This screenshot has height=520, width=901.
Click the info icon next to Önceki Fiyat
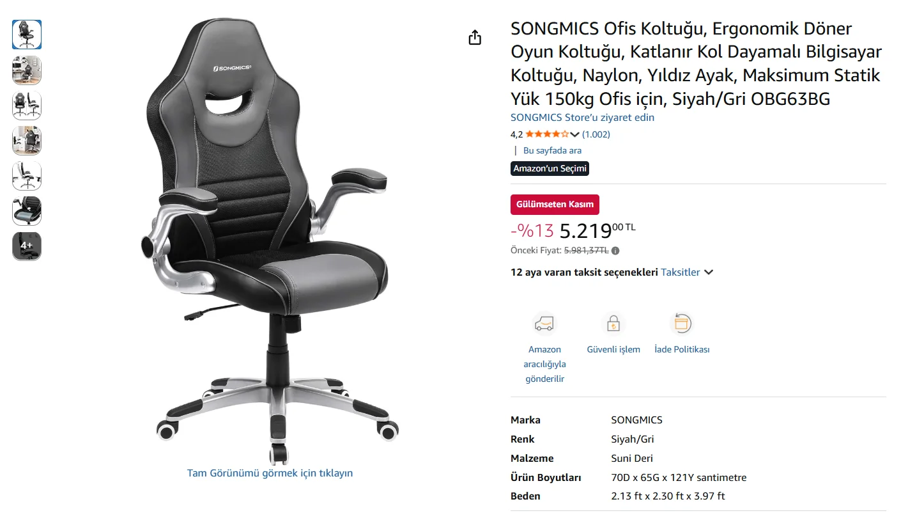[615, 251]
